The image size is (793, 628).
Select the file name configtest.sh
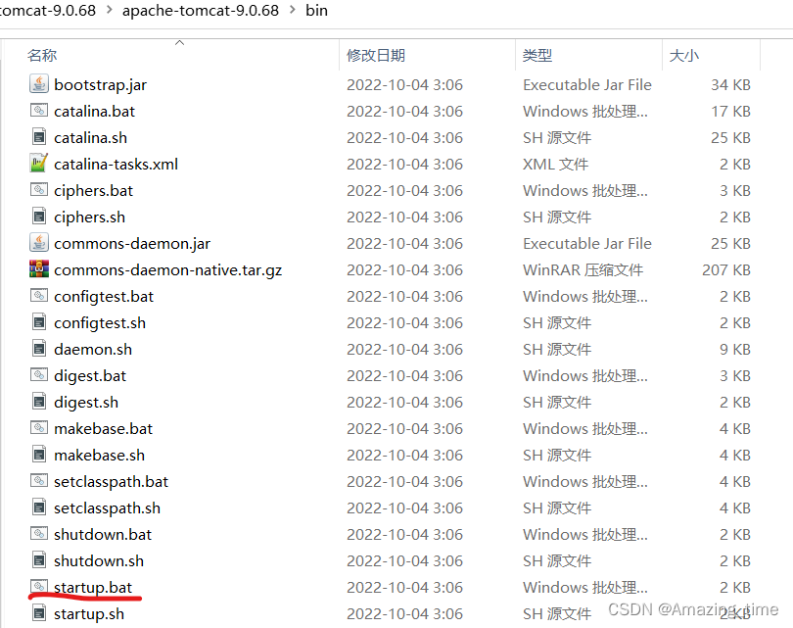[x=100, y=322]
